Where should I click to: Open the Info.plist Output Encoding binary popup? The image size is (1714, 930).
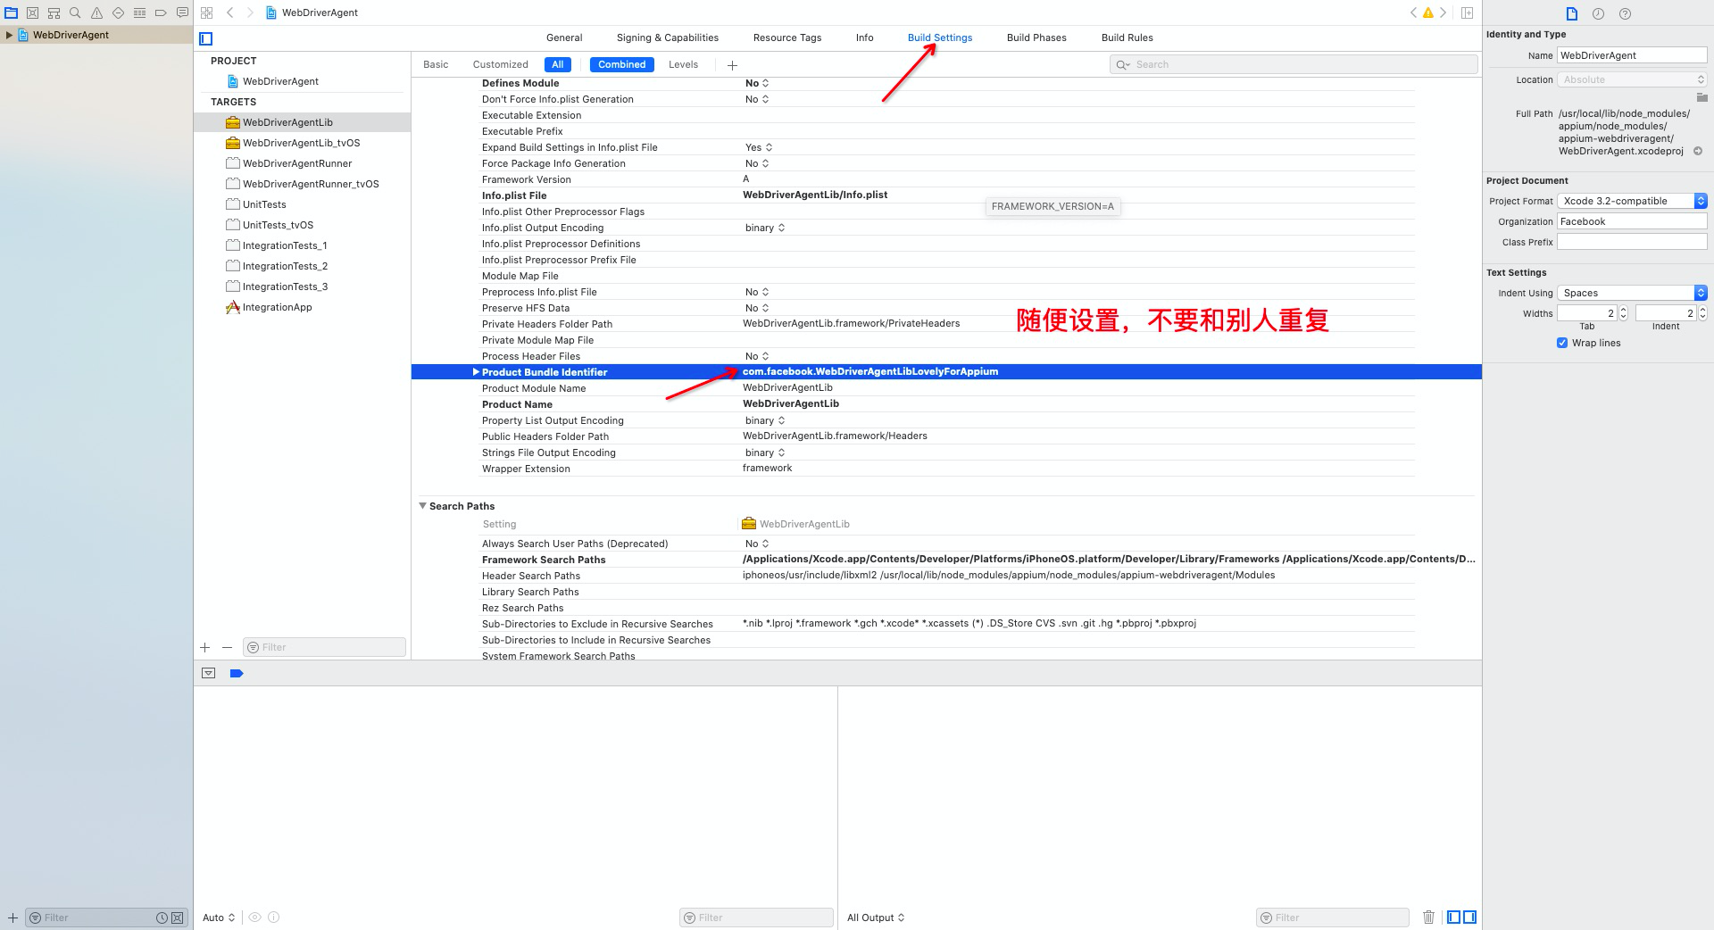click(x=765, y=228)
